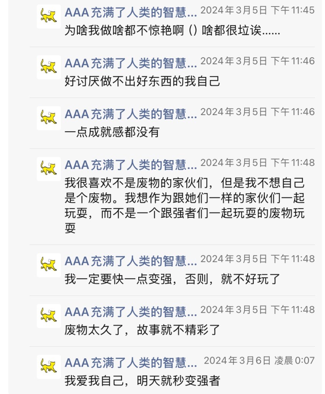Click the avatar next to '一点成就感都没有'
This screenshot has height=394, width=325.
[49, 118]
